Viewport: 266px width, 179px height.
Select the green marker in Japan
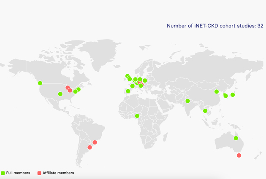pyautogui.click(x=233, y=95)
